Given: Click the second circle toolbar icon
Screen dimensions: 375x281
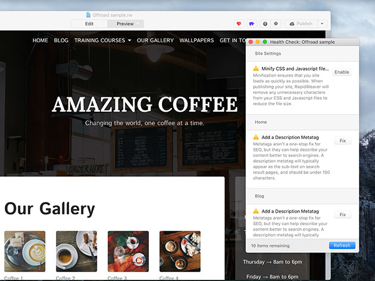Looking at the screenshot, I should point(276,24).
